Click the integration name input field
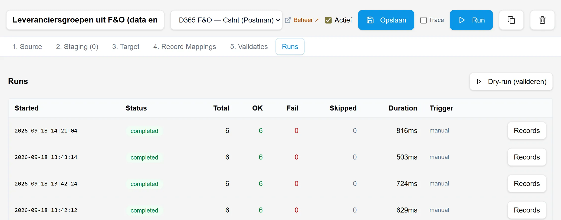The width and height of the screenshot is (561, 220). click(x=85, y=20)
